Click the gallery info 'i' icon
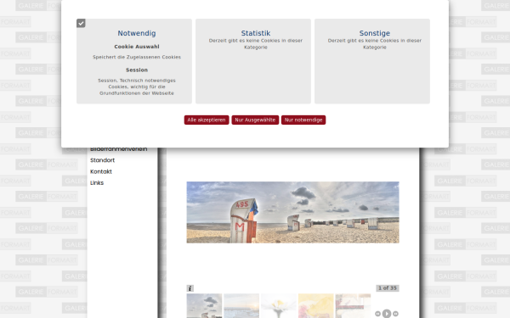Viewport: 510px width, 318px height. pos(190,288)
